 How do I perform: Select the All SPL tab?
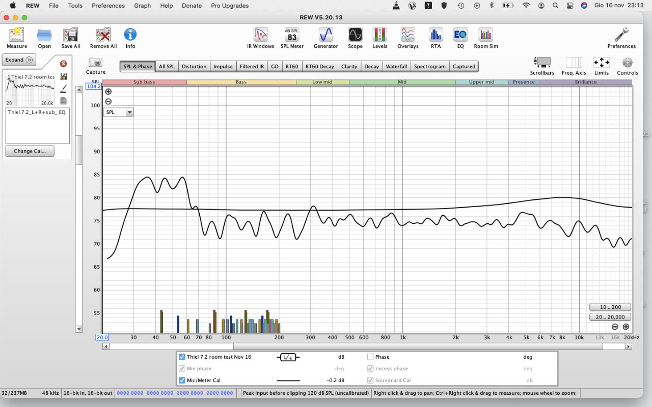[167, 66]
